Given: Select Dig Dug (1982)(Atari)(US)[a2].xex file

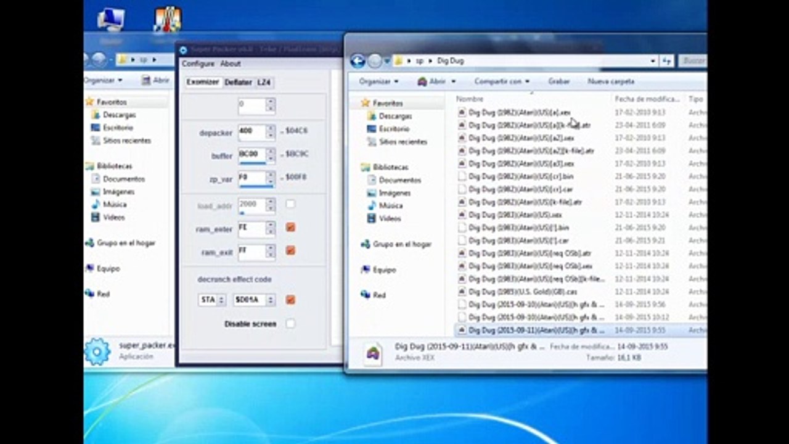Looking at the screenshot, I should pyautogui.click(x=521, y=138).
